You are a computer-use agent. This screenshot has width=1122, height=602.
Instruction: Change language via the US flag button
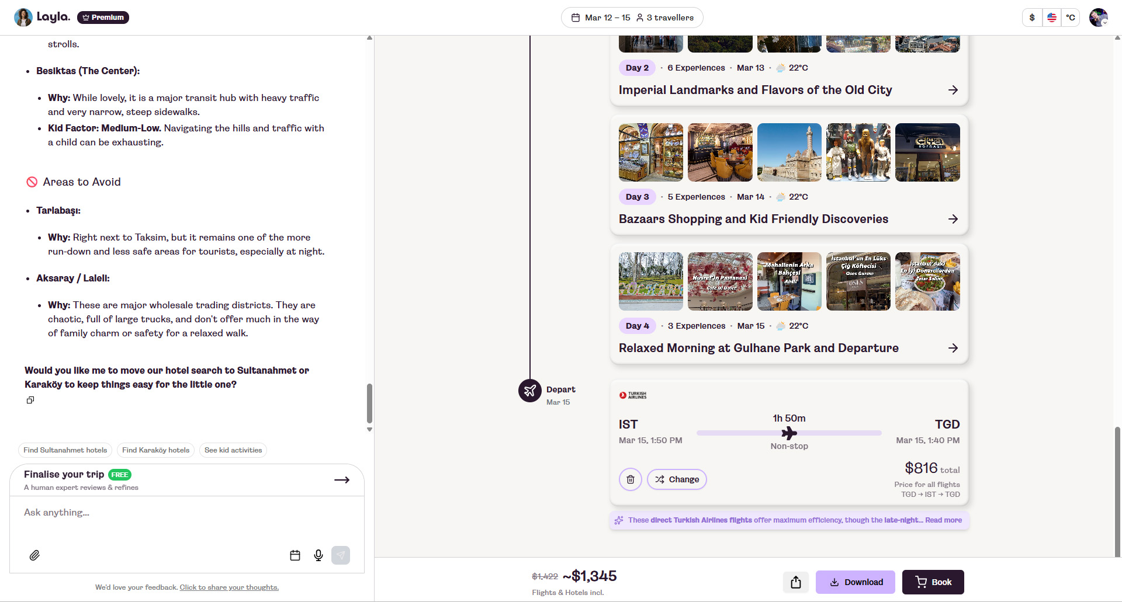[x=1052, y=18]
